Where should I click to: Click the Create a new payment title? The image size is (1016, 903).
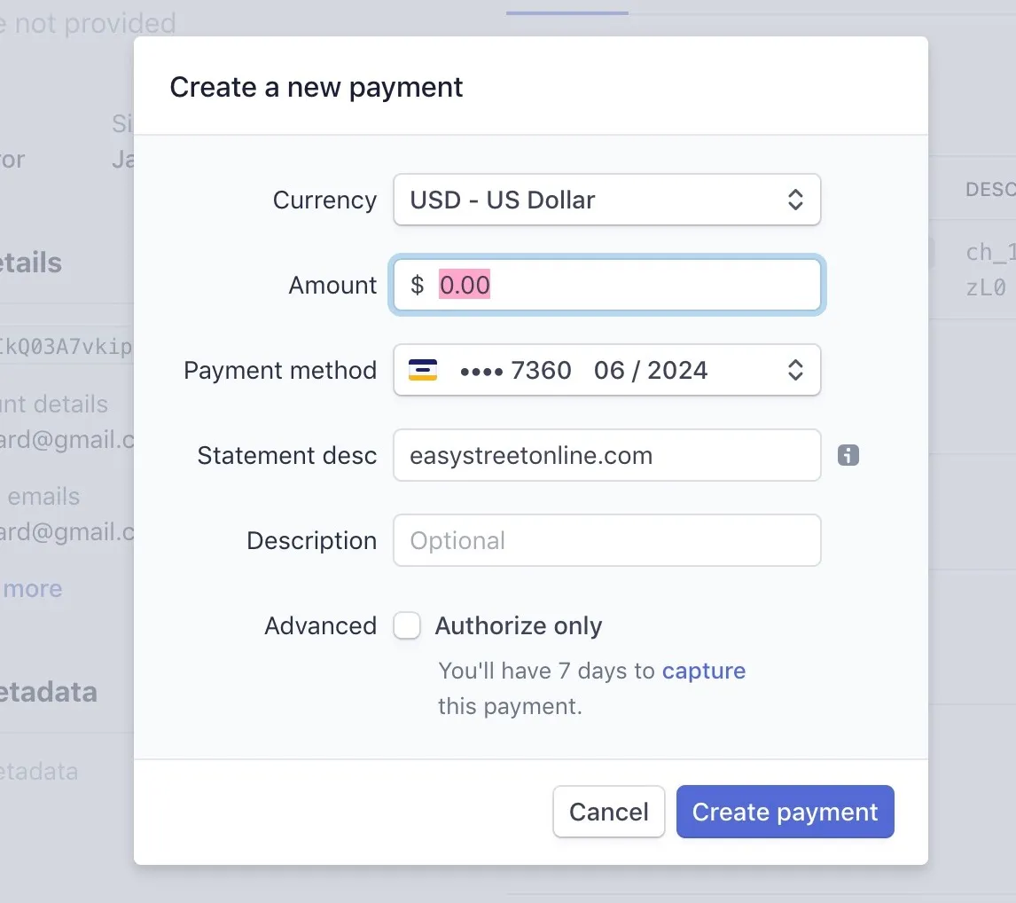point(317,87)
